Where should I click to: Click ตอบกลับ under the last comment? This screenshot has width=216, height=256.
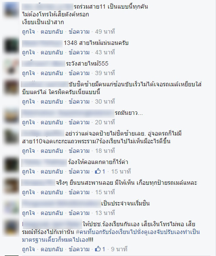pos(52,249)
